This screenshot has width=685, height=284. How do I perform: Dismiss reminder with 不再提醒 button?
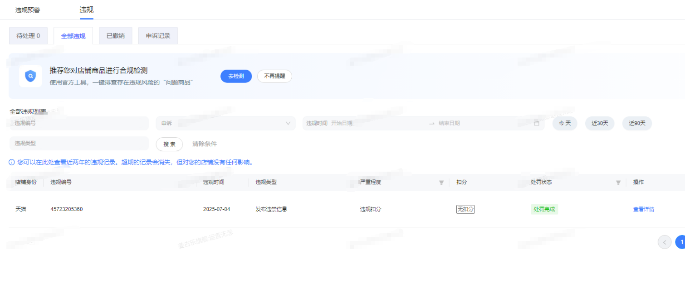274,76
